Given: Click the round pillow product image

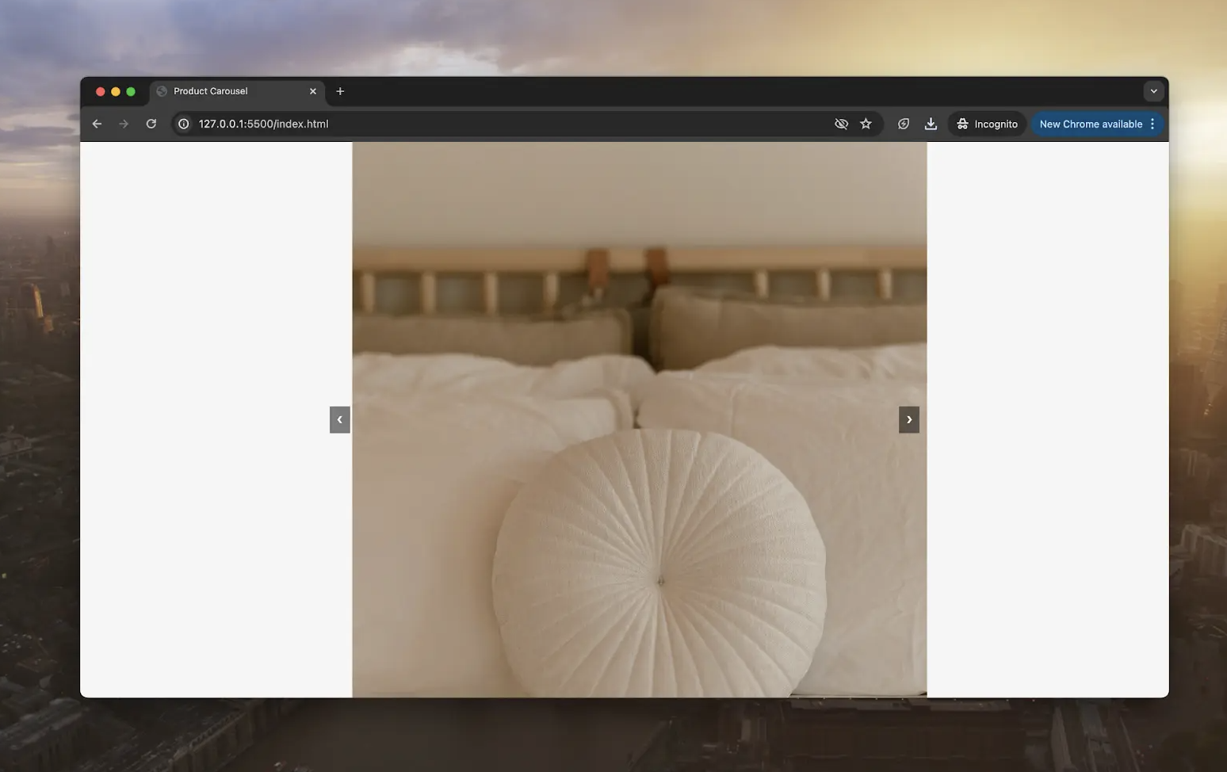Looking at the screenshot, I should point(640,420).
